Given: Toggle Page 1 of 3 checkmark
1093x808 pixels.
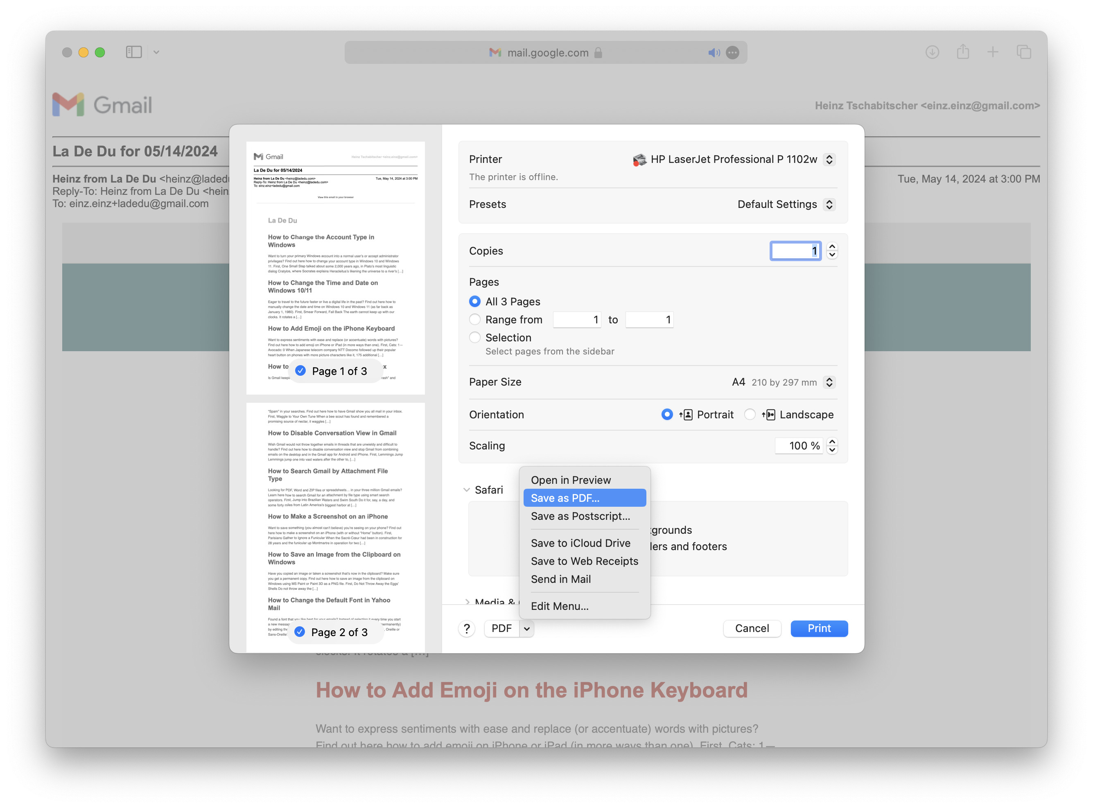Looking at the screenshot, I should (300, 371).
